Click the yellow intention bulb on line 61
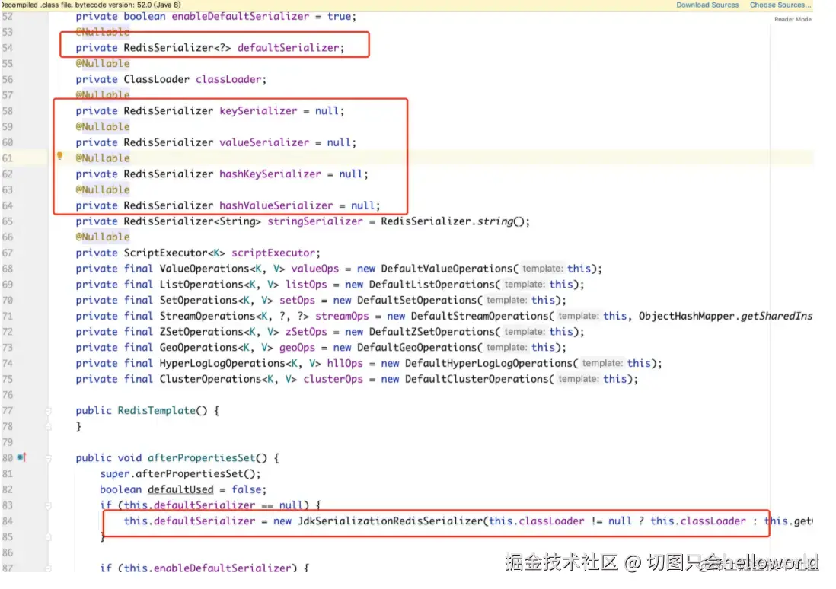Screen dimensions: 836x589 (59, 156)
